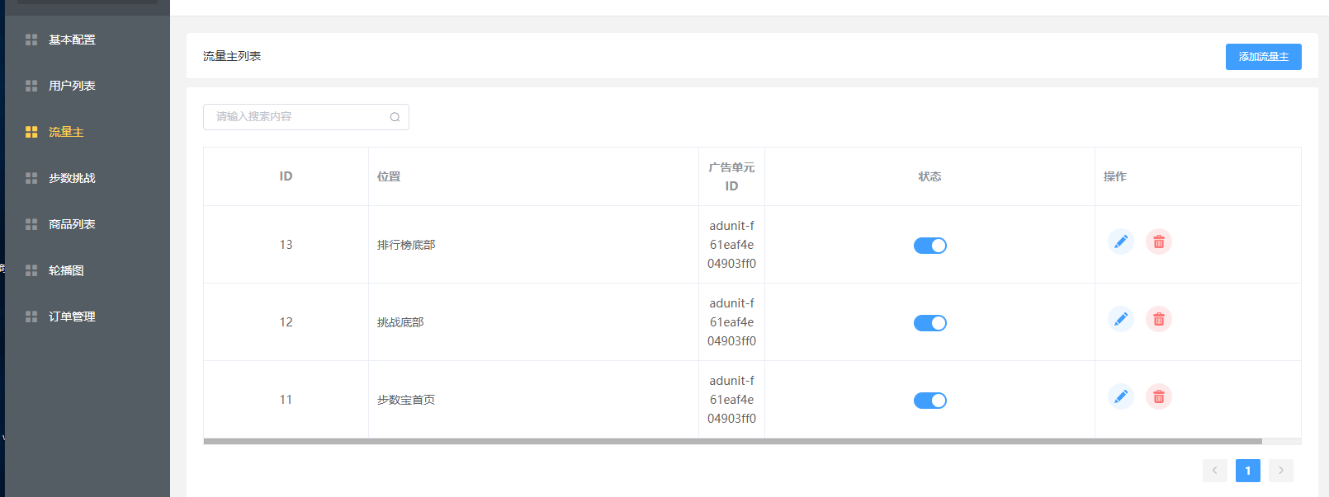Focus the 请输入搜索内容 search field
Image resolution: width=1329 pixels, height=497 pixels.
[306, 117]
